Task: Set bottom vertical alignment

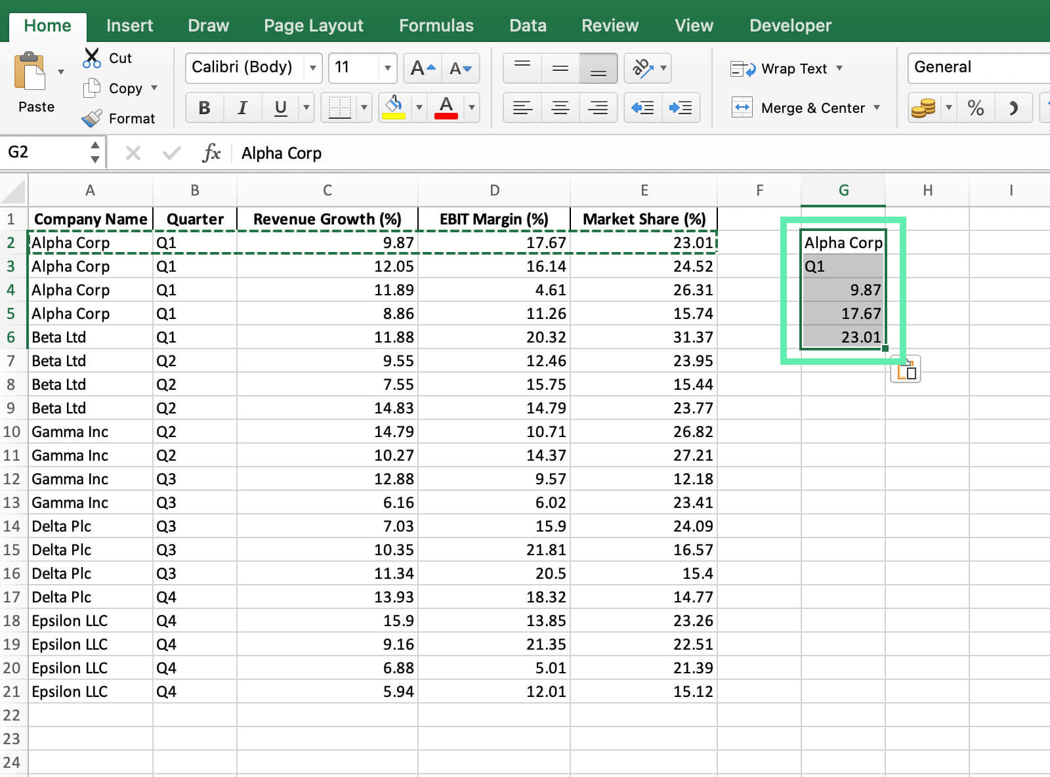Action: [598, 68]
